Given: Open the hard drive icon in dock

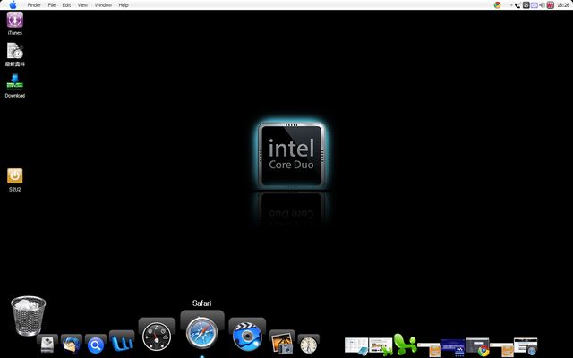Looking at the screenshot, I should pos(47,344).
